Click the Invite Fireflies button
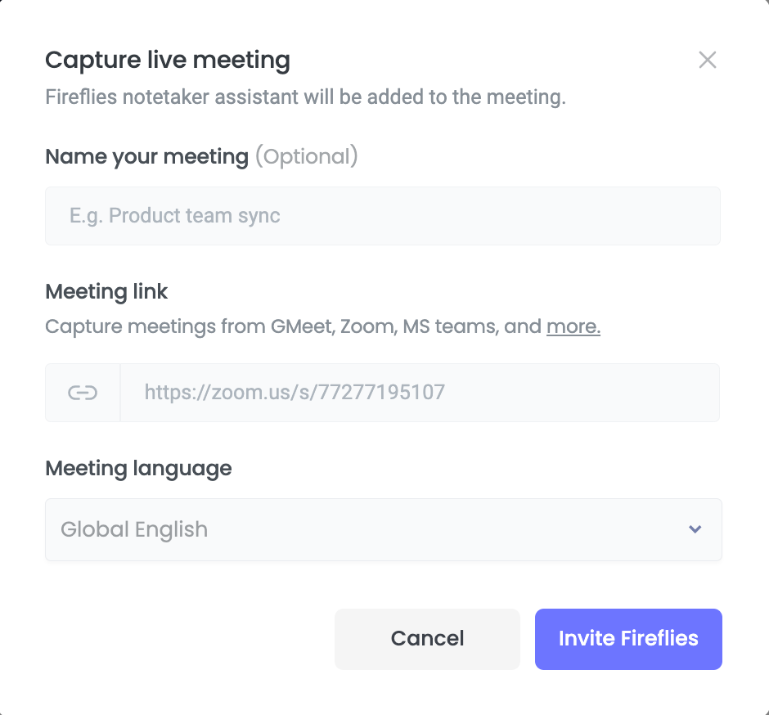 (627, 639)
